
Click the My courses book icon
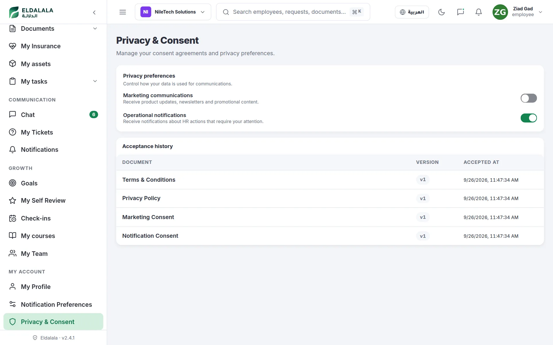[x=12, y=235]
